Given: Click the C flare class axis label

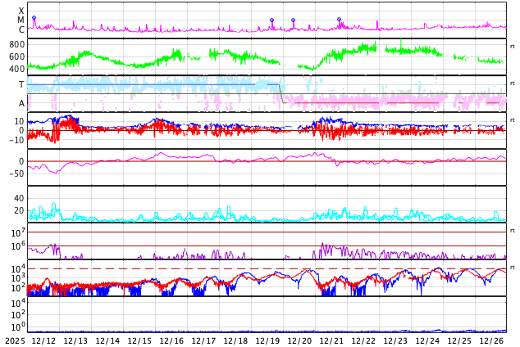Looking at the screenshot, I should [21, 30].
